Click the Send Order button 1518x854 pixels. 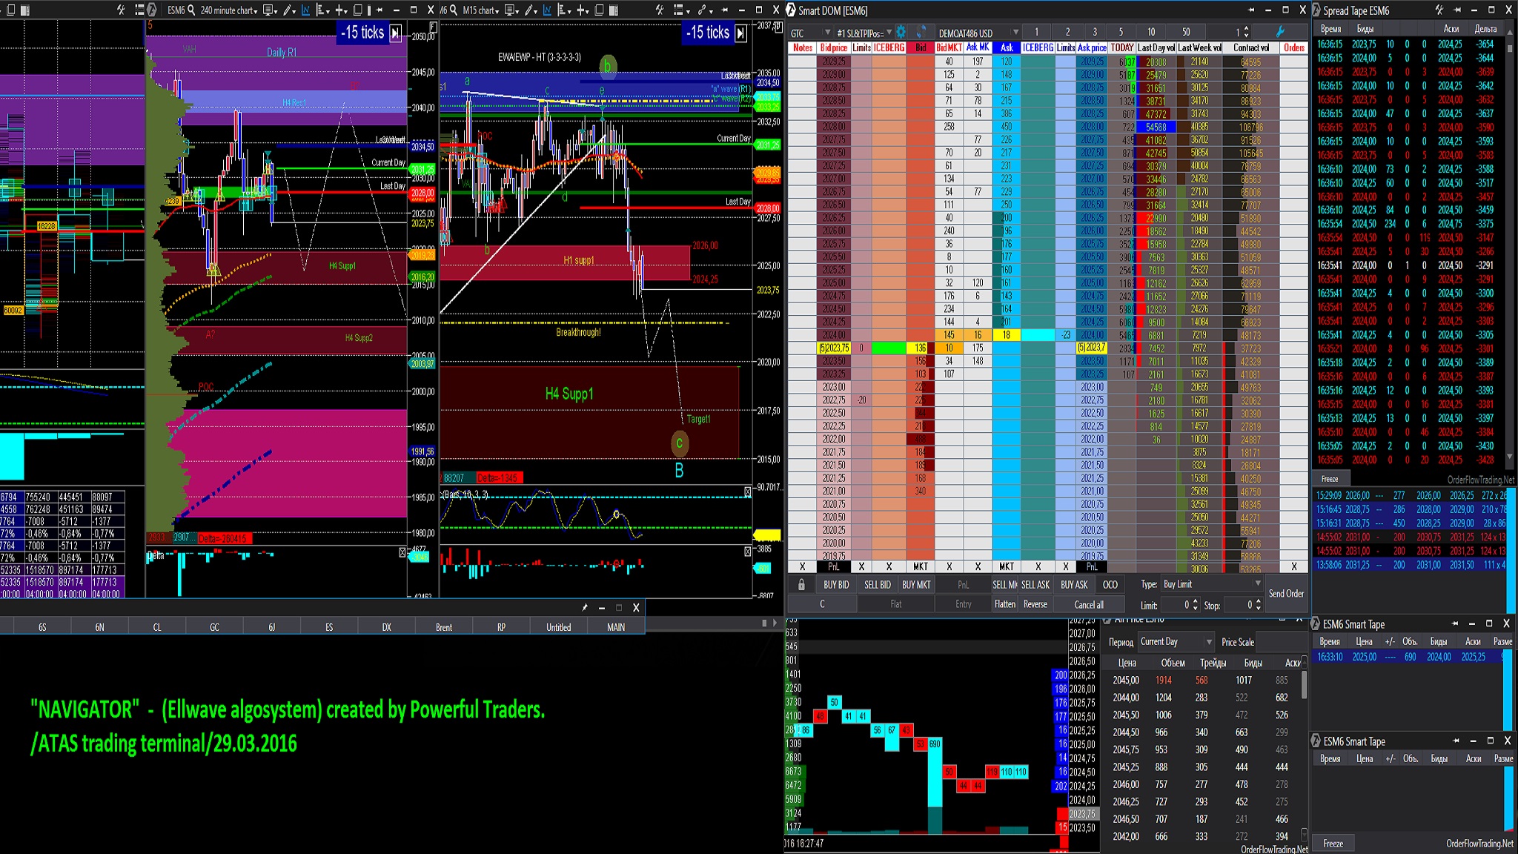1286,593
